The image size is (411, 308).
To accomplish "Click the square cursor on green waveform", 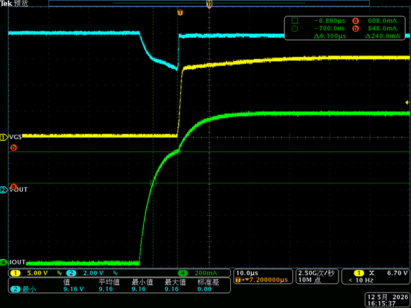I will (153, 183).
